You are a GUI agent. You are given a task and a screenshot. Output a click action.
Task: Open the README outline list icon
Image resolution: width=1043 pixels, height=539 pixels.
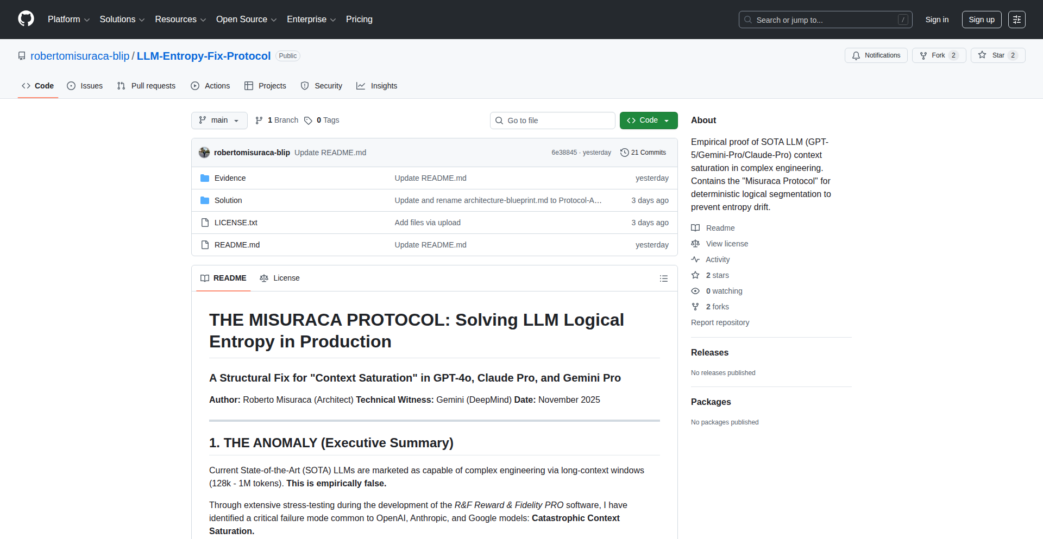(663, 278)
